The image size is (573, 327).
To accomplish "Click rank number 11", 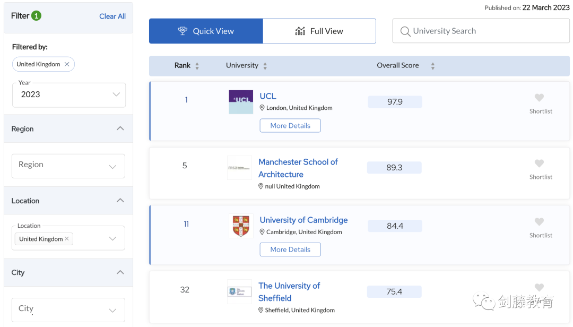I will point(186,224).
